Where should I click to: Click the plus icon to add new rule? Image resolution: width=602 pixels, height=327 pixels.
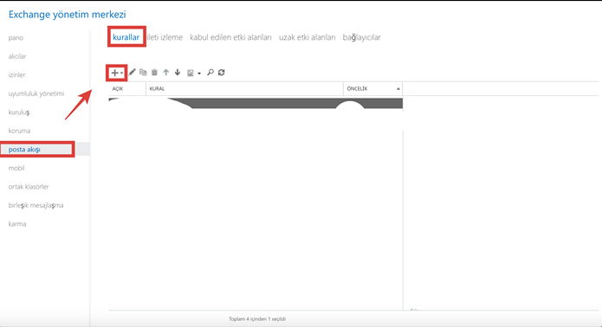114,73
